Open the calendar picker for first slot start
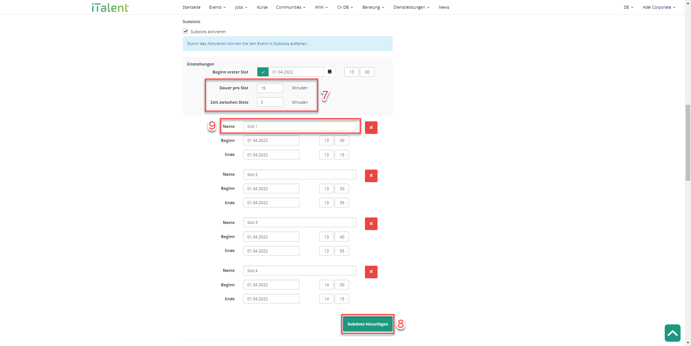 coord(330,72)
